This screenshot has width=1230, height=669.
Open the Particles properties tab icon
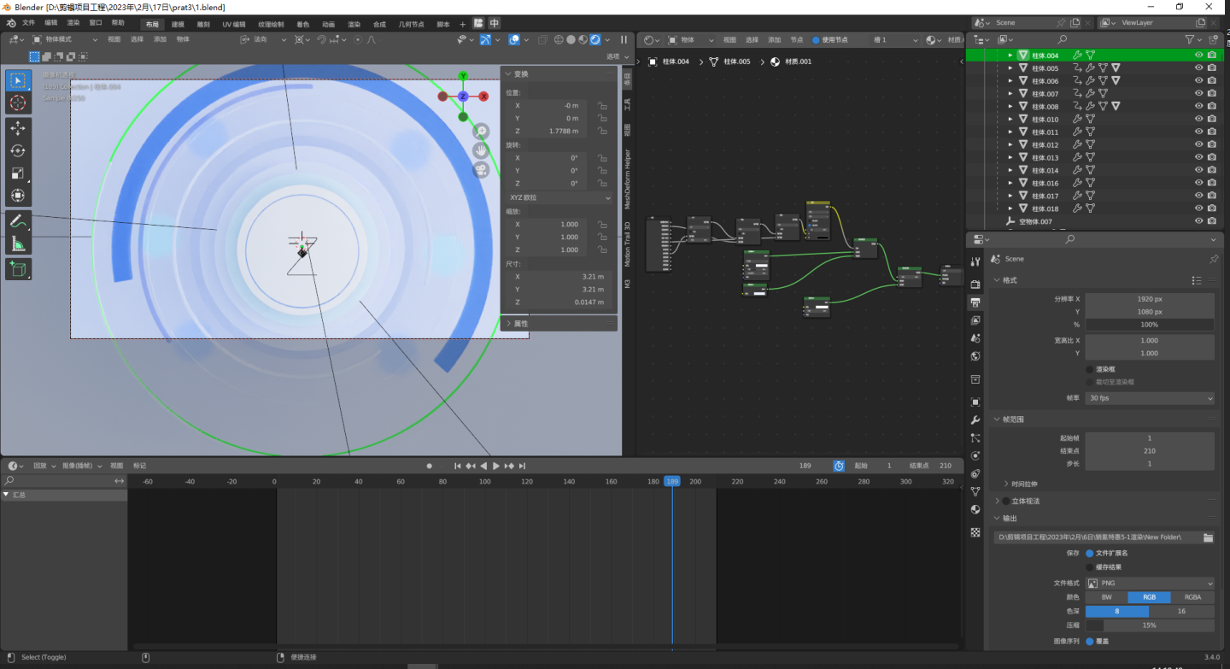point(976,437)
